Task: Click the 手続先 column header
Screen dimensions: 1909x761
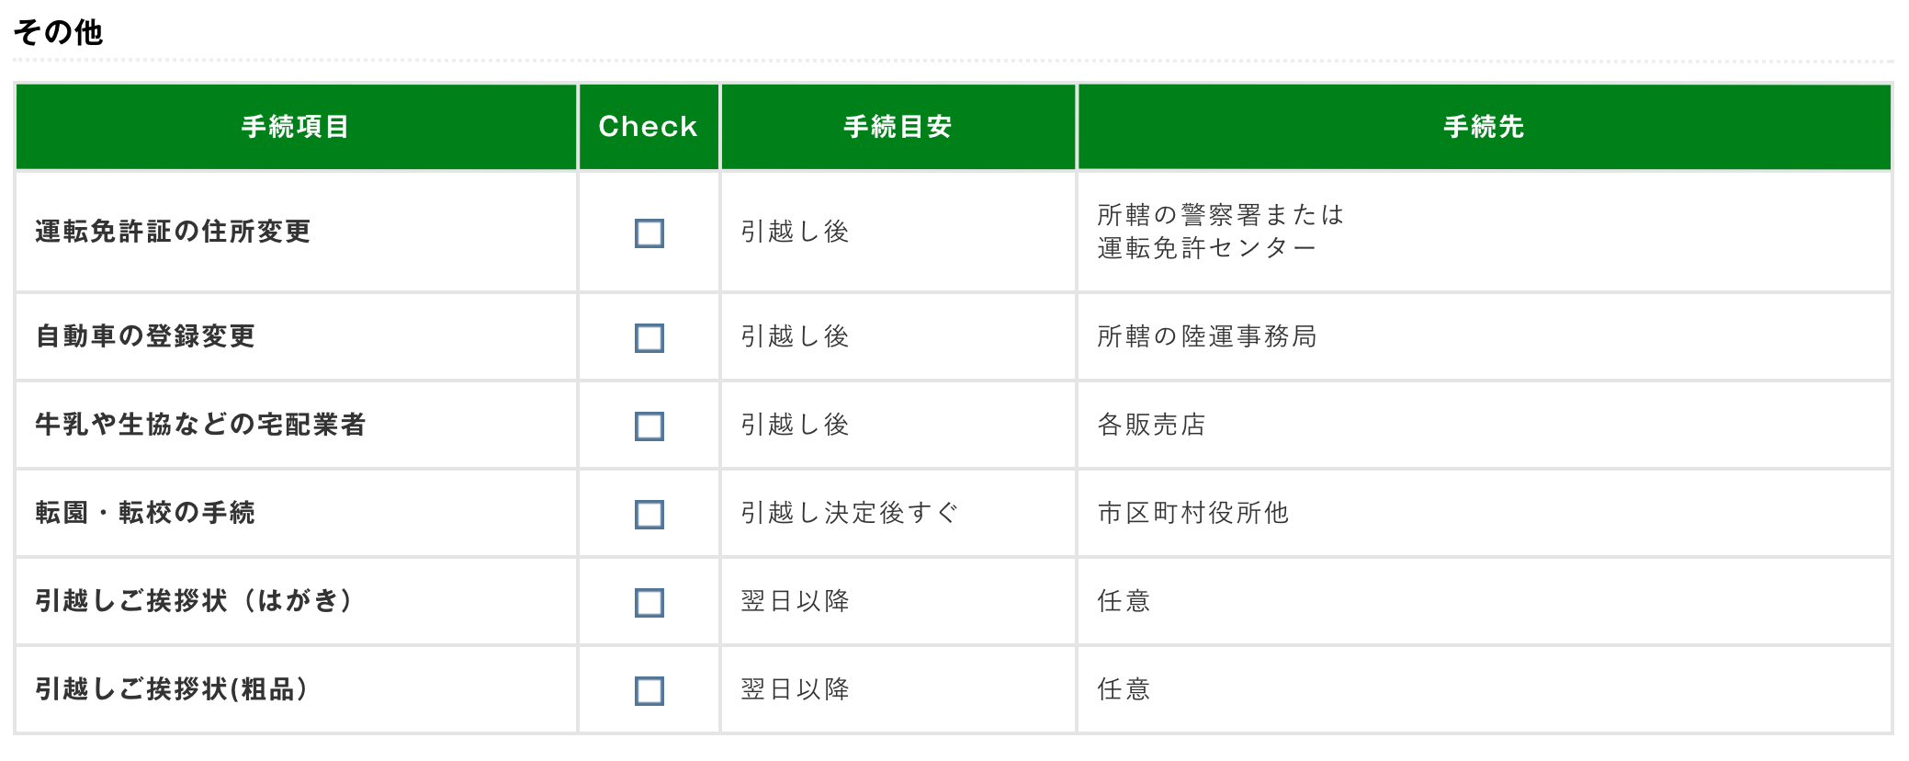Action: point(1484,127)
